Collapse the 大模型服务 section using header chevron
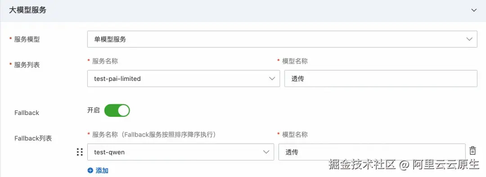Screen dimensions: 486x177 coord(473,10)
